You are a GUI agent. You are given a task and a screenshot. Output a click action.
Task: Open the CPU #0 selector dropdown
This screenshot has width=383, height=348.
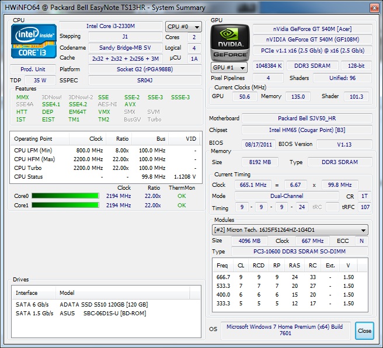[183, 27]
